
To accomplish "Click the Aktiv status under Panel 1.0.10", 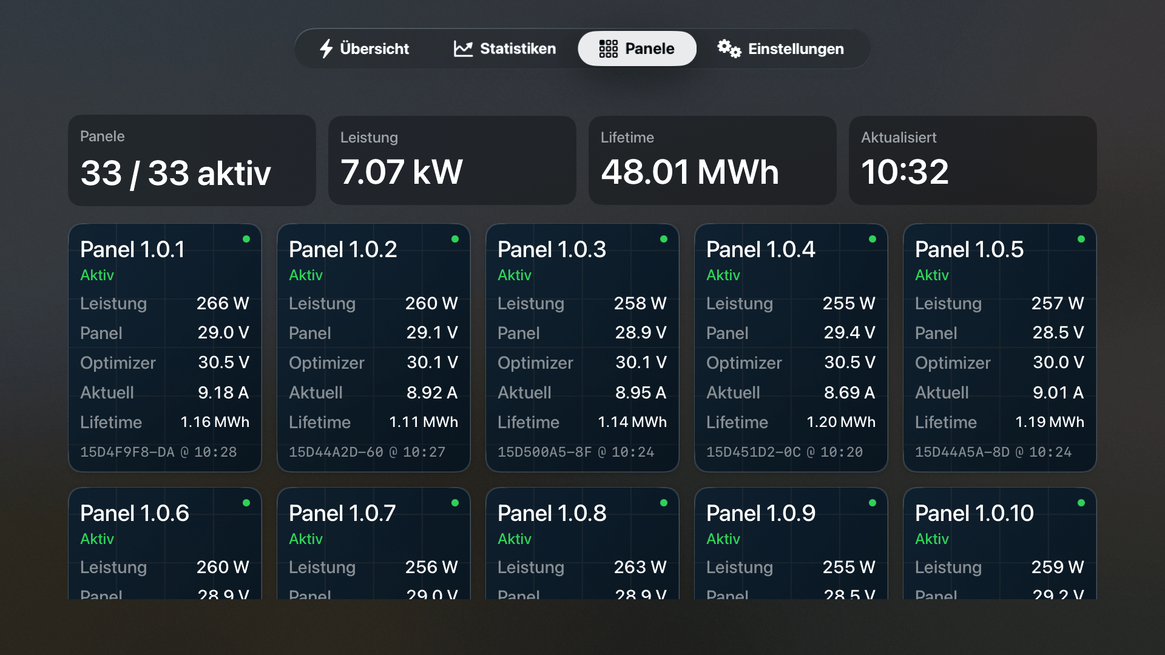I will coord(932,539).
